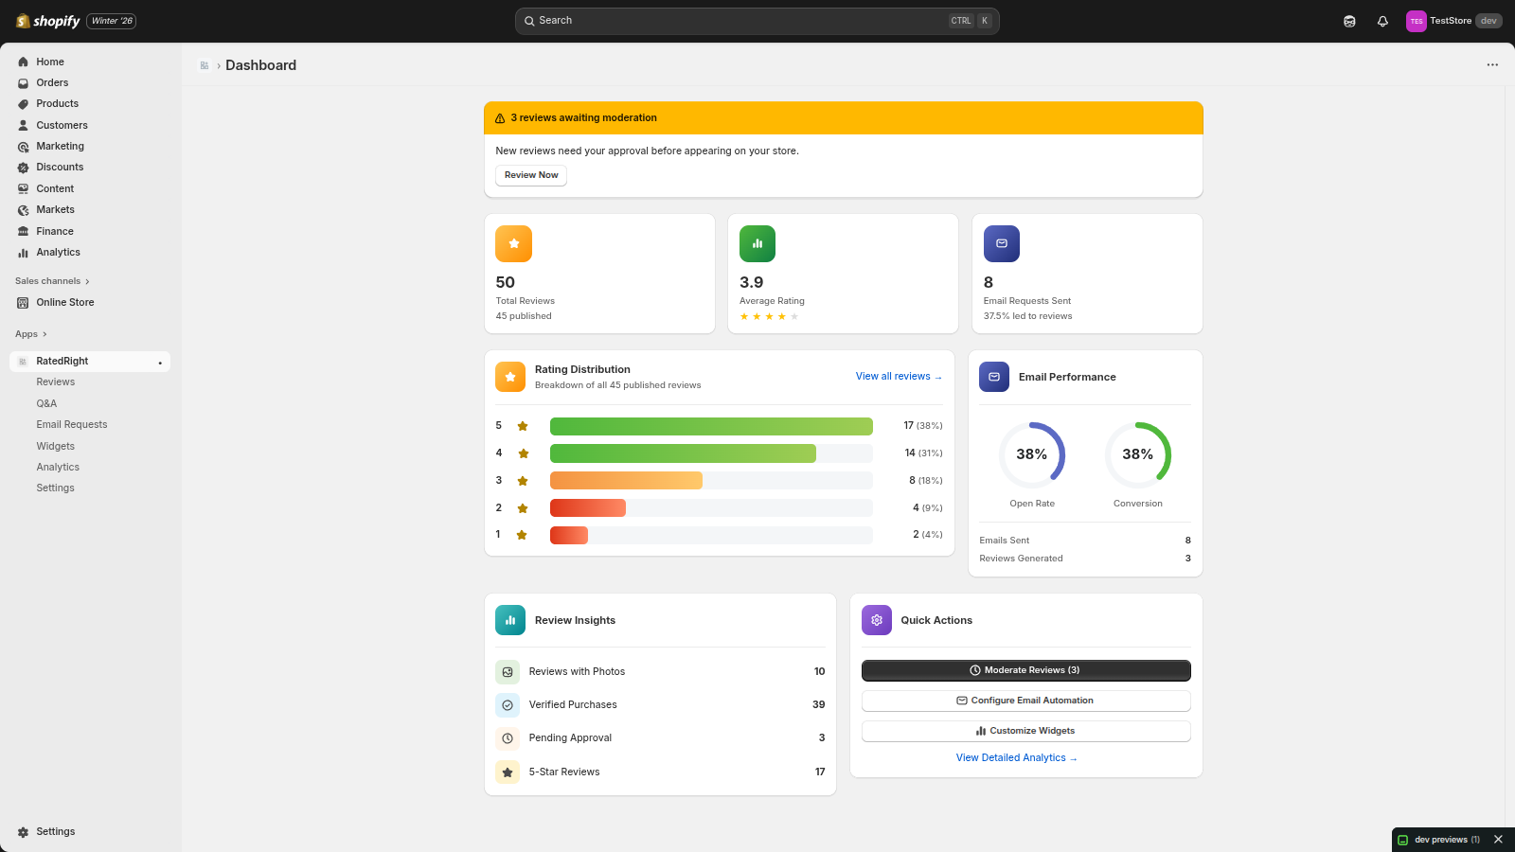Open the Home icon in sidebar
This screenshot has height=852, width=1515.
coord(23,62)
